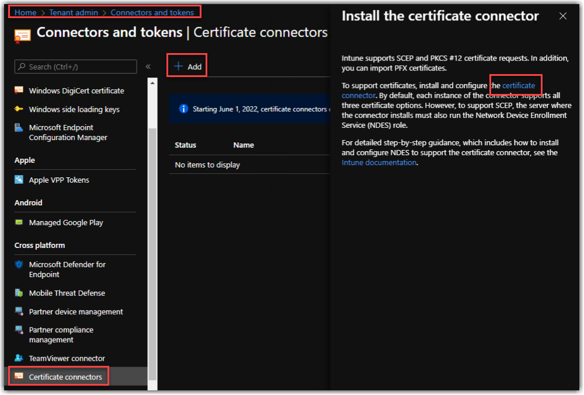Click the Microsoft Defender for Endpoint shield icon
584x395 pixels.
click(19, 264)
